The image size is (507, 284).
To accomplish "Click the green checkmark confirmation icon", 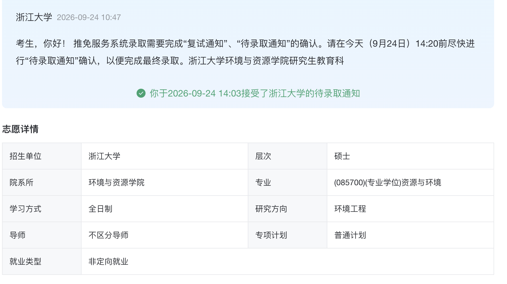I will point(141,93).
